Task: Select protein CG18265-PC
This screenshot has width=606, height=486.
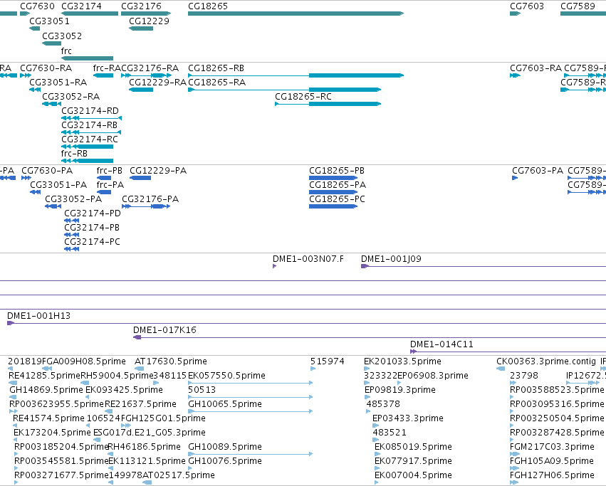Action: pyautogui.click(x=333, y=206)
